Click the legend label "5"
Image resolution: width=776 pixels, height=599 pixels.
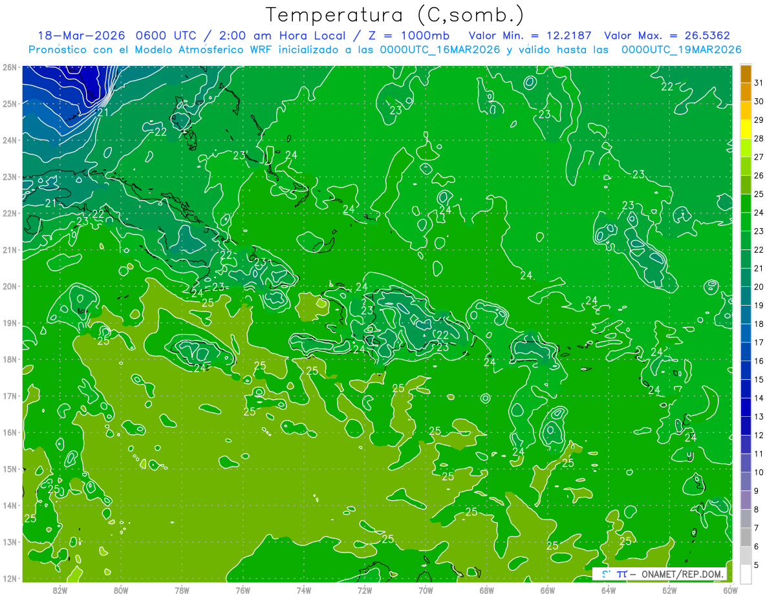[757, 565]
